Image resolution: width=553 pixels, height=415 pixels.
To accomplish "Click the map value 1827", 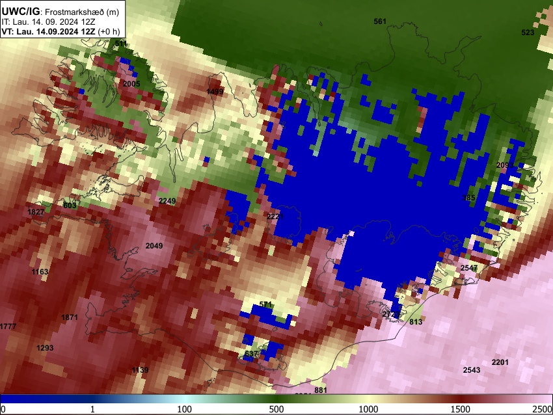I will tap(36, 212).
